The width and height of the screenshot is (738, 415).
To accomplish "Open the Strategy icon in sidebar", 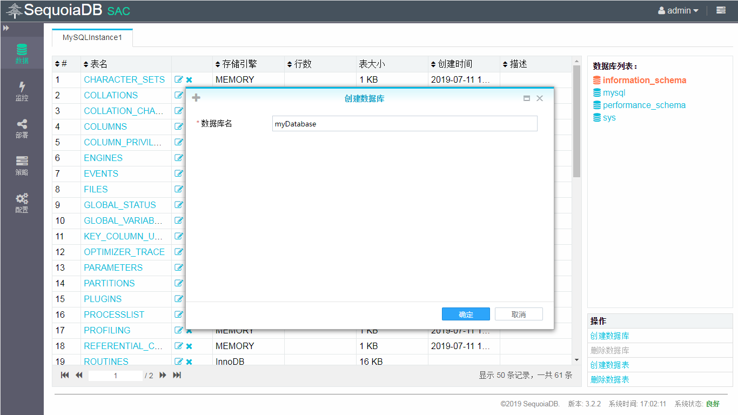I will tap(22, 165).
